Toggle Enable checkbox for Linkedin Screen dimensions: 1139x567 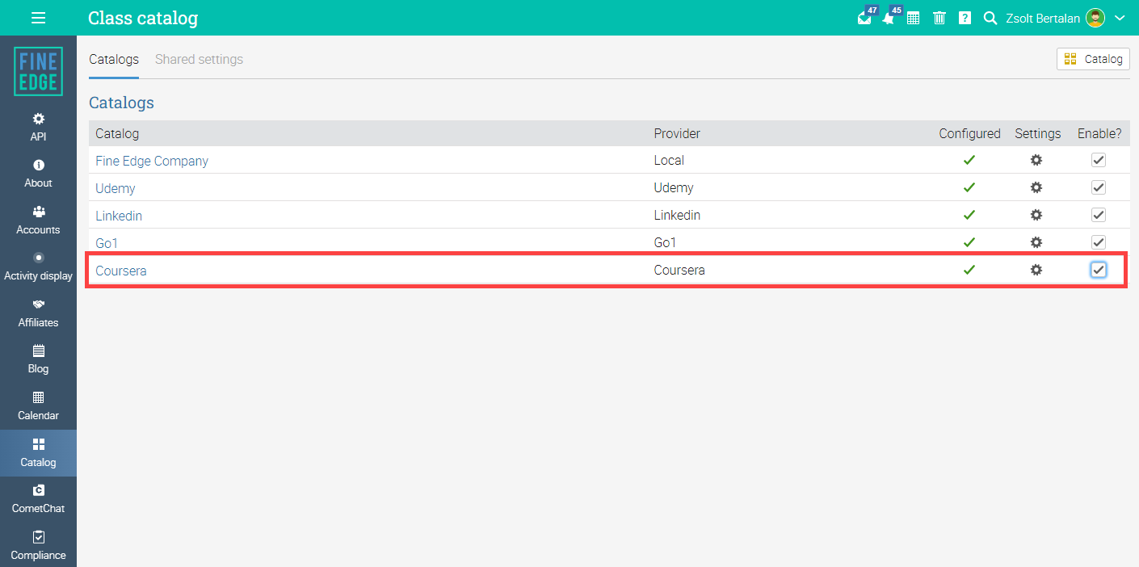[x=1099, y=215]
